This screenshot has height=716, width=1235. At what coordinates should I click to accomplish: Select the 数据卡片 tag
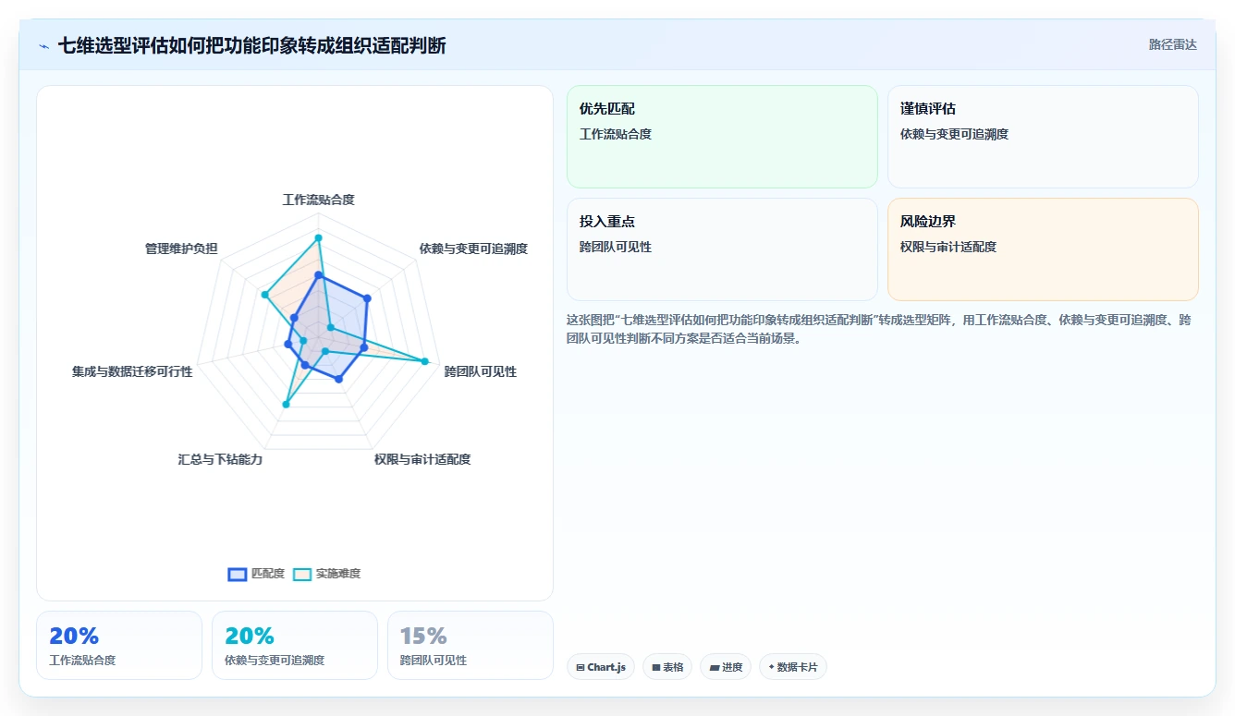793,667
